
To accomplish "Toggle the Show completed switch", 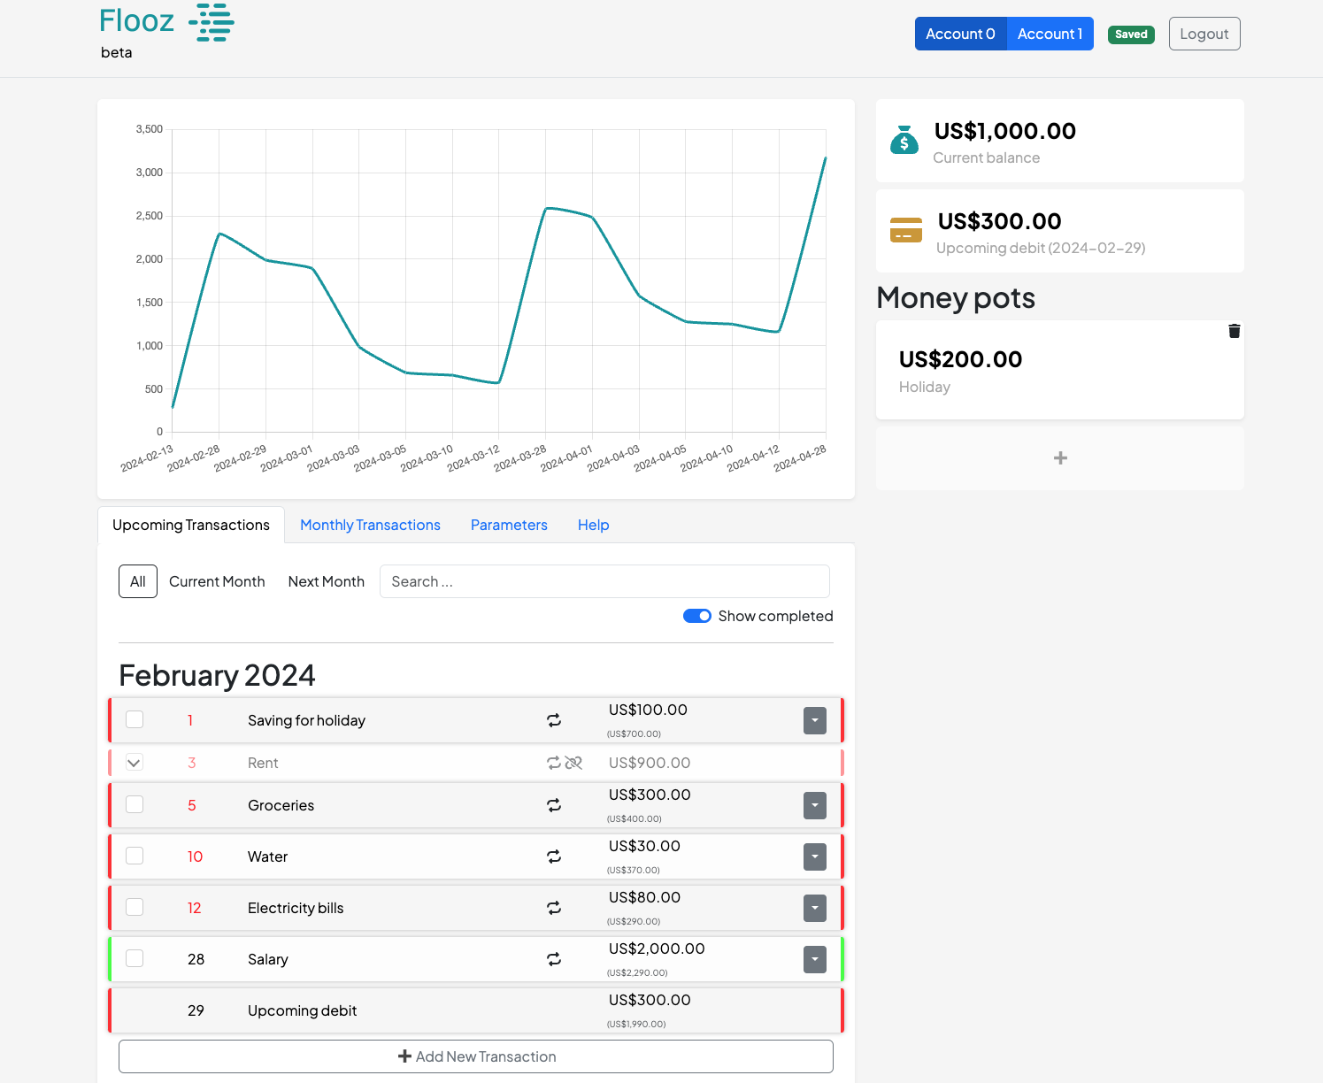I will (697, 616).
